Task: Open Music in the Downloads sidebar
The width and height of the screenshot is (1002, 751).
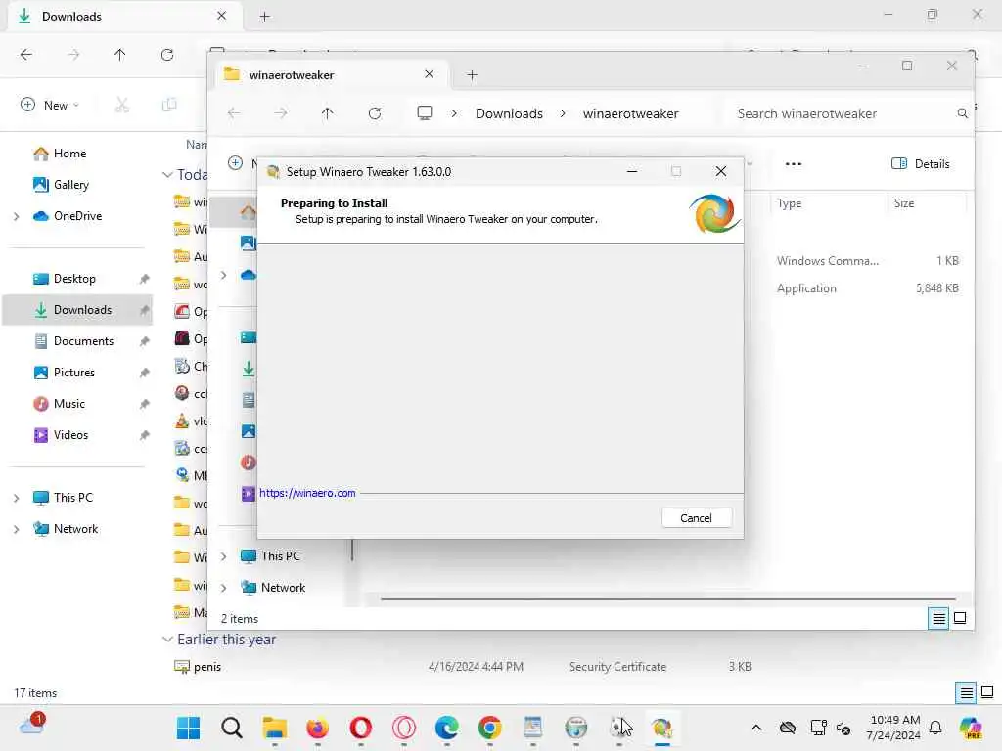Action: [x=69, y=404]
